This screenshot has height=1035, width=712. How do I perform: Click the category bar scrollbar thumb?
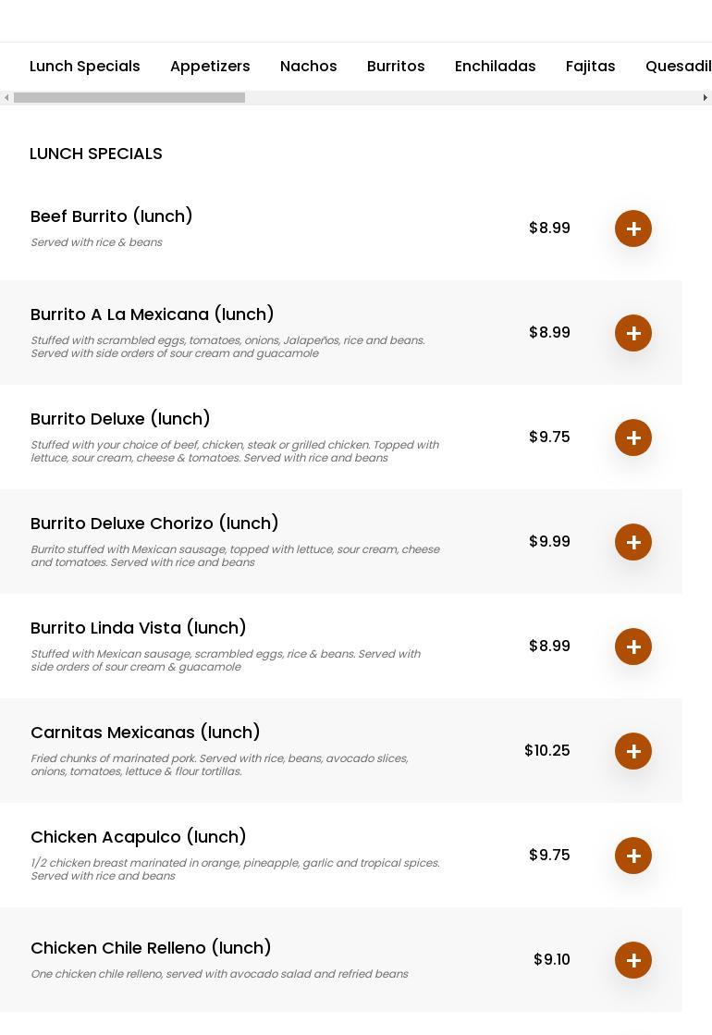click(129, 98)
